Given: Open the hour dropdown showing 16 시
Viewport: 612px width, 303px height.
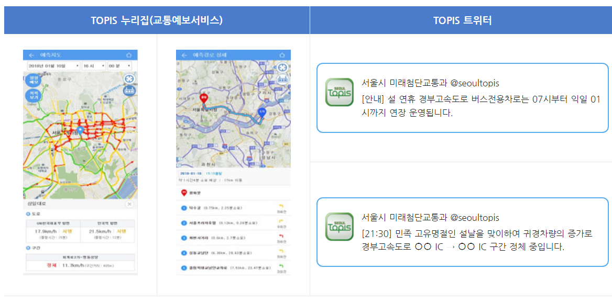Looking at the screenshot, I should coord(93,66).
